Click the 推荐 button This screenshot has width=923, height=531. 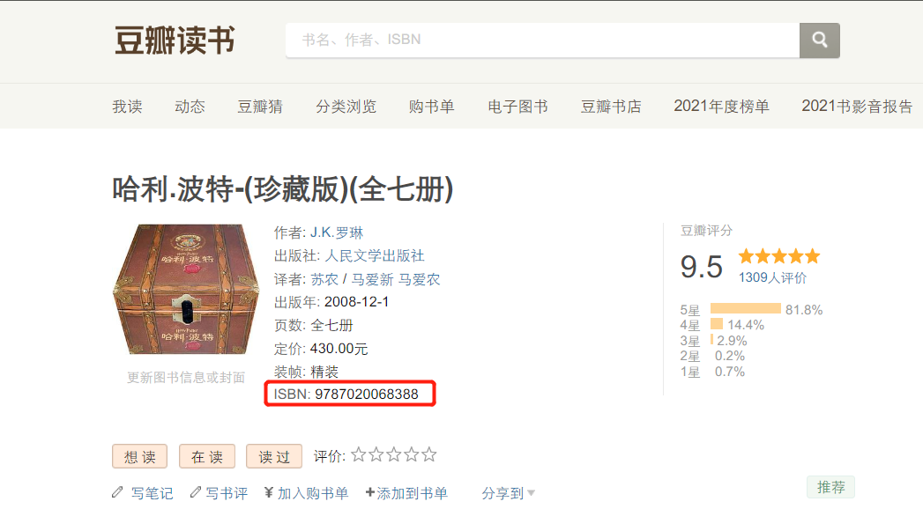click(830, 487)
